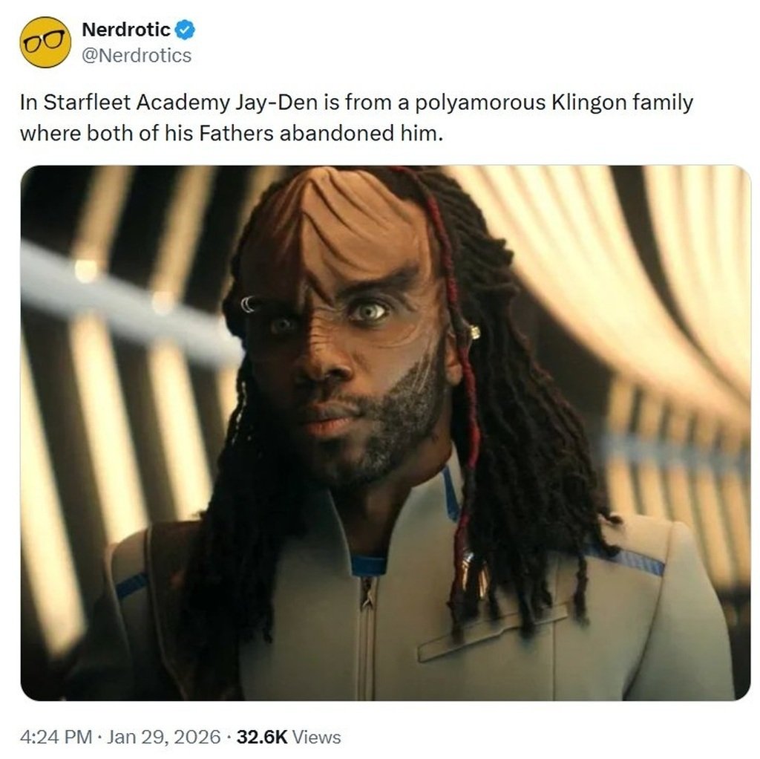The width and height of the screenshot is (760, 759).
Task: Click the Views label beside the count
Action: tap(316, 737)
